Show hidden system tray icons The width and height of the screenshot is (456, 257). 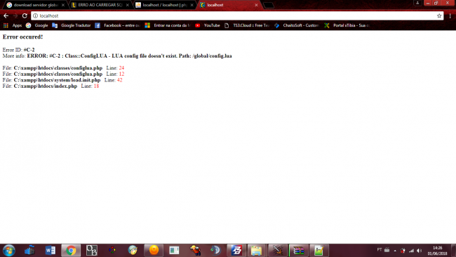point(395,250)
